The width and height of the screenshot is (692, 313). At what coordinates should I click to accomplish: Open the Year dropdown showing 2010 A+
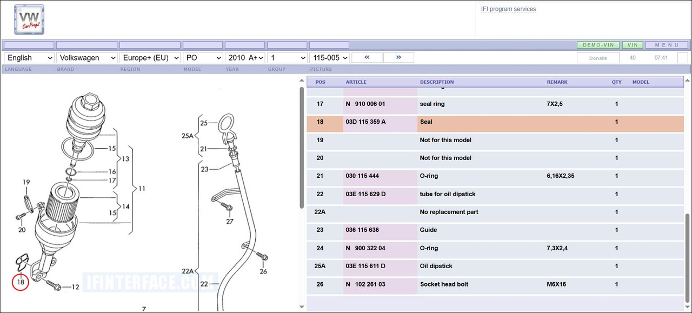(245, 58)
